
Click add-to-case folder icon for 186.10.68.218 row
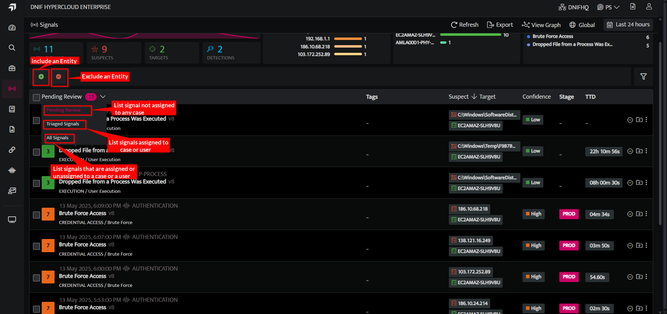639,214
